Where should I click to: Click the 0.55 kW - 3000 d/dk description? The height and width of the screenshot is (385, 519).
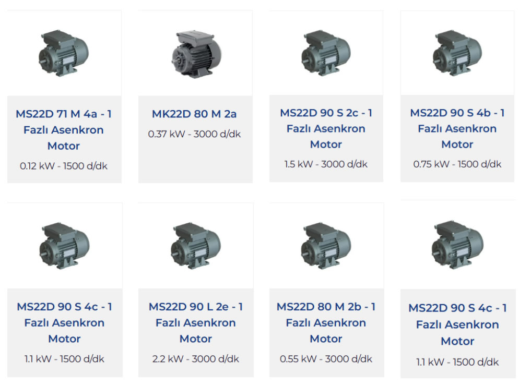tap(326, 358)
